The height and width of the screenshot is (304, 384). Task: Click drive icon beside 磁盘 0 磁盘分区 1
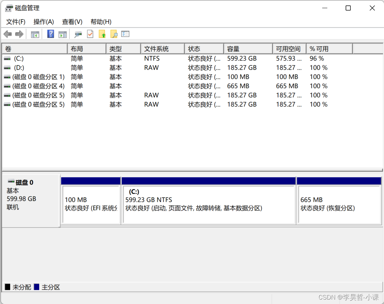[7, 77]
